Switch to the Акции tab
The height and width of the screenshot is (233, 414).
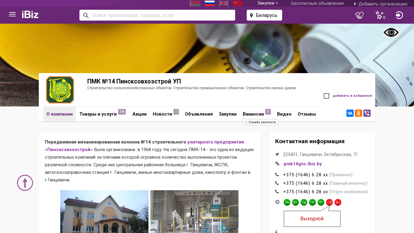139,114
